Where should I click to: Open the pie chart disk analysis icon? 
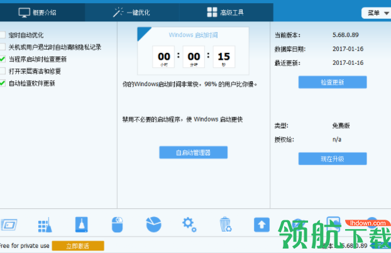tap(153, 224)
